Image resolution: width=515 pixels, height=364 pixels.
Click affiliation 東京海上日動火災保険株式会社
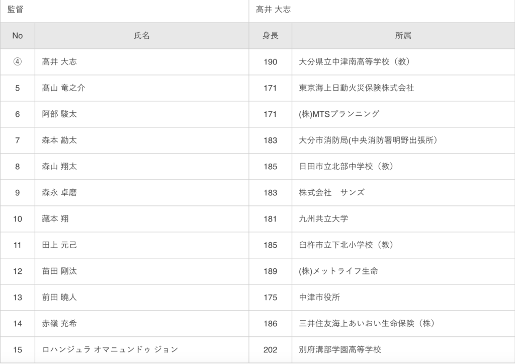[357, 88]
